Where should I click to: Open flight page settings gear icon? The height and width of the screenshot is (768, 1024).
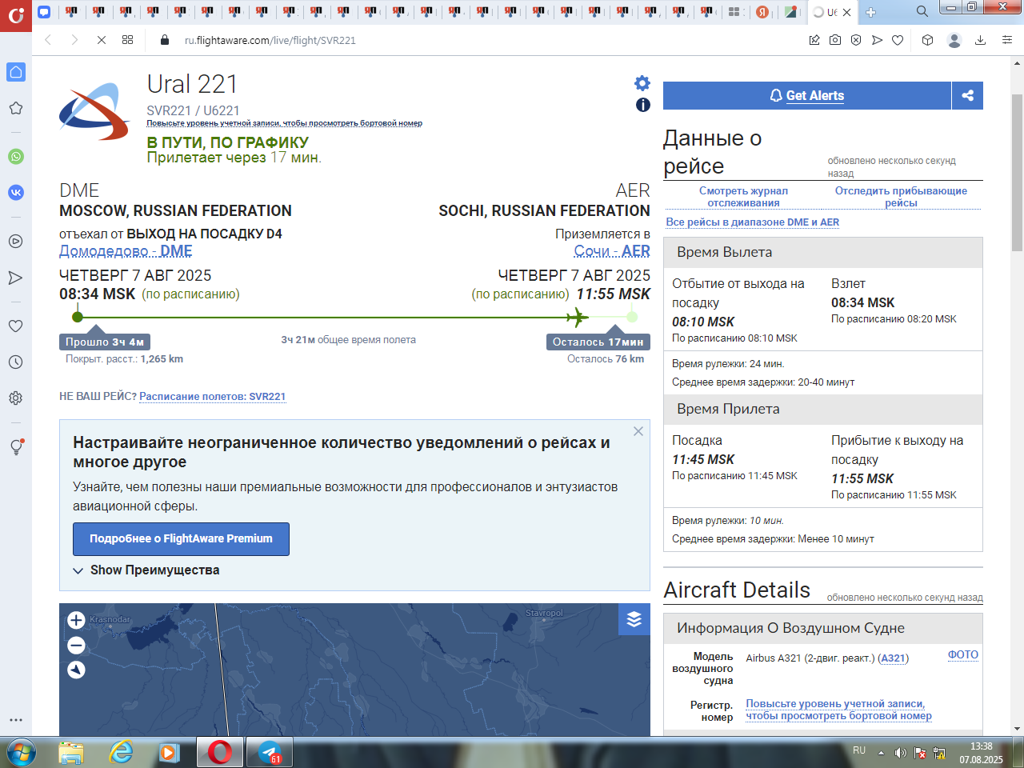click(x=642, y=83)
